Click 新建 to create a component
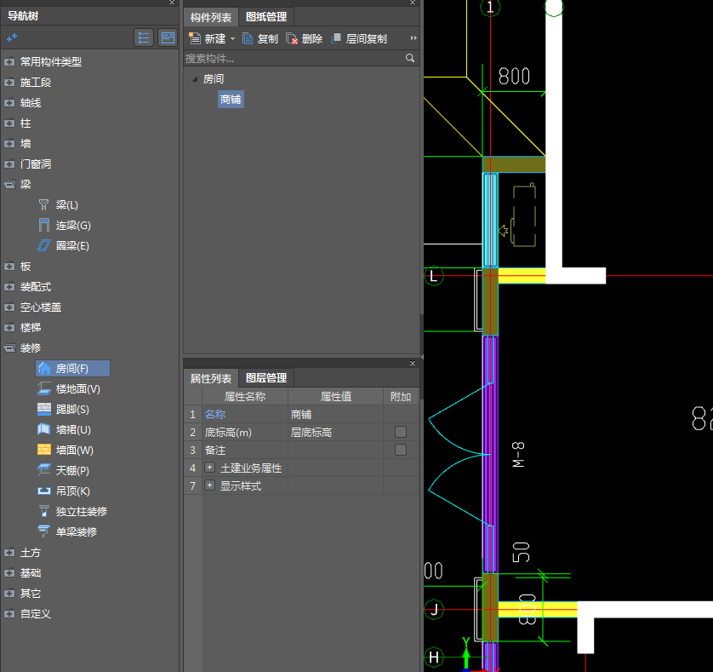Image resolution: width=713 pixels, height=672 pixels. click(208, 38)
